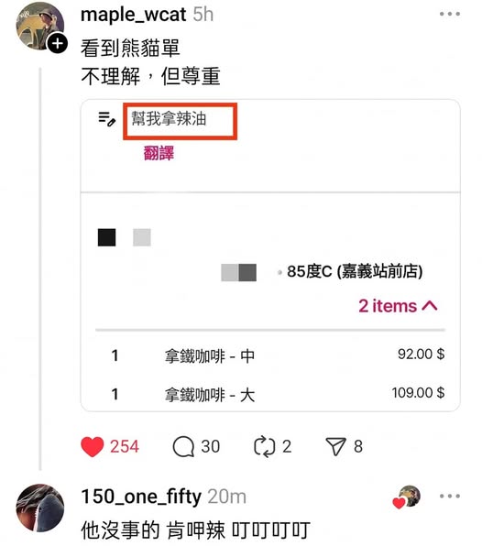The width and height of the screenshot is (482, 546).
Task: Collapse the 2 items order list
Action: pos(398,306)
